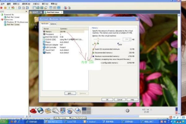Click the Red Hat start menu icon
The width and height of the screenshot is (186, 124).
[x=33, y=110]
